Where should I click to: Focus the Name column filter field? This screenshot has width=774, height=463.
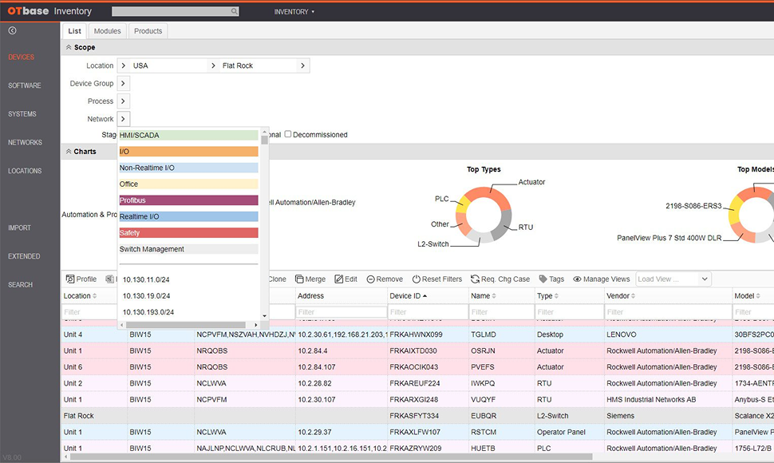[502, 312]
